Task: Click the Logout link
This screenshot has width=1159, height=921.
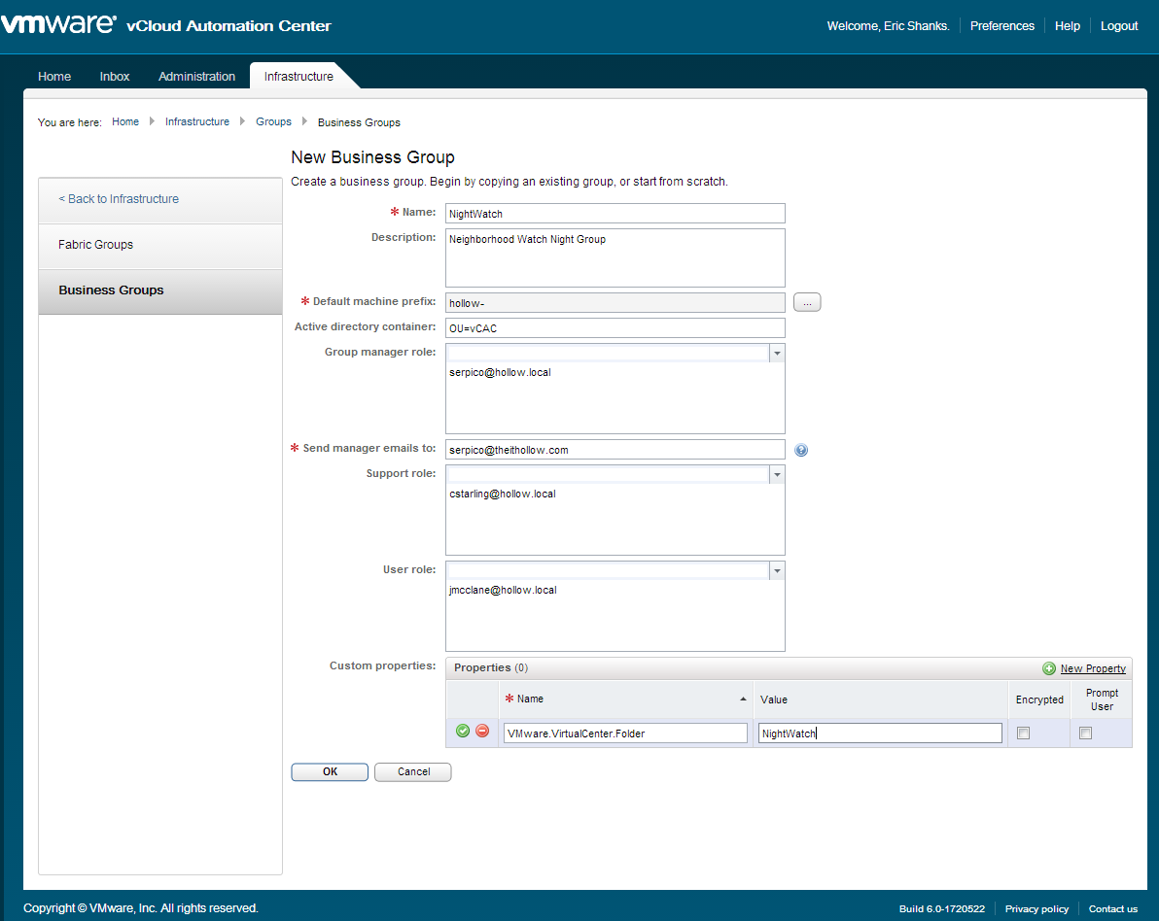Action: (1119, 26)
